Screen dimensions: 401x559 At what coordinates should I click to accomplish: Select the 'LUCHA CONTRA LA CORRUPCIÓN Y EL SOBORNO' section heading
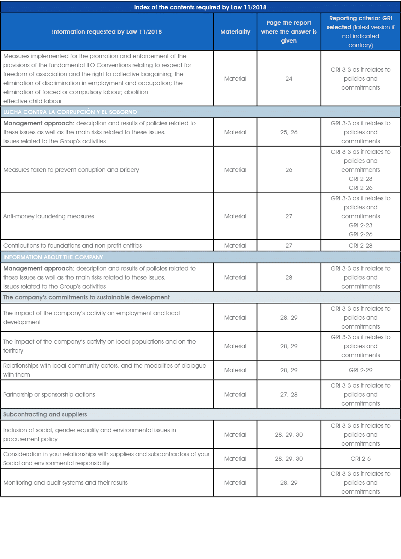point(70,112)
